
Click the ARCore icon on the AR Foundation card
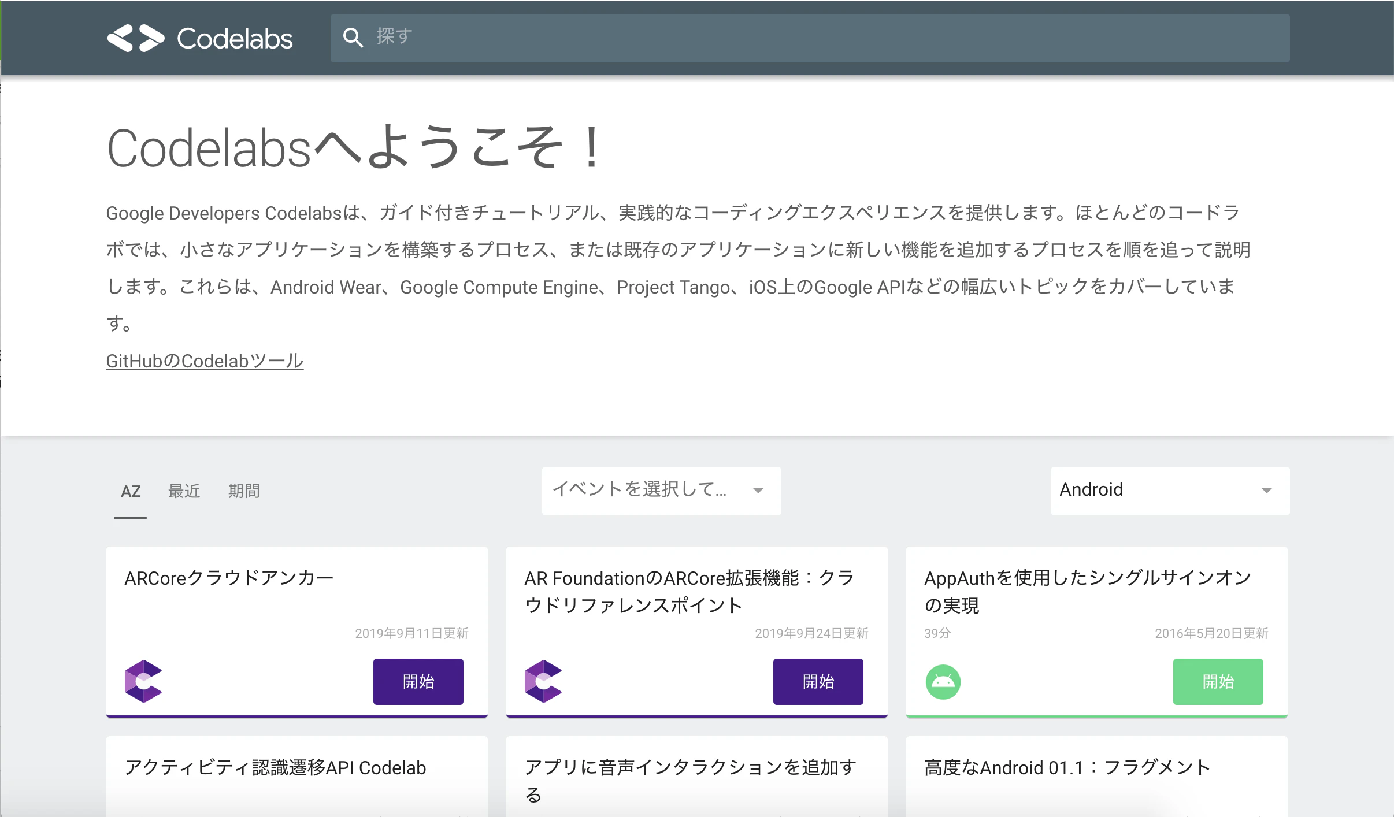pyautogui.click(x=542, y=681)
